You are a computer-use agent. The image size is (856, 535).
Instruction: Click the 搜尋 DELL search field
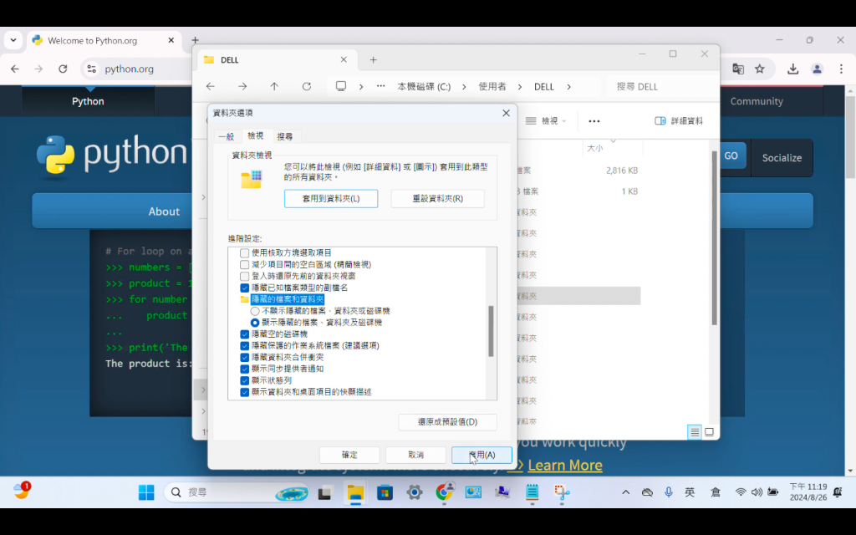pos(661,86)
